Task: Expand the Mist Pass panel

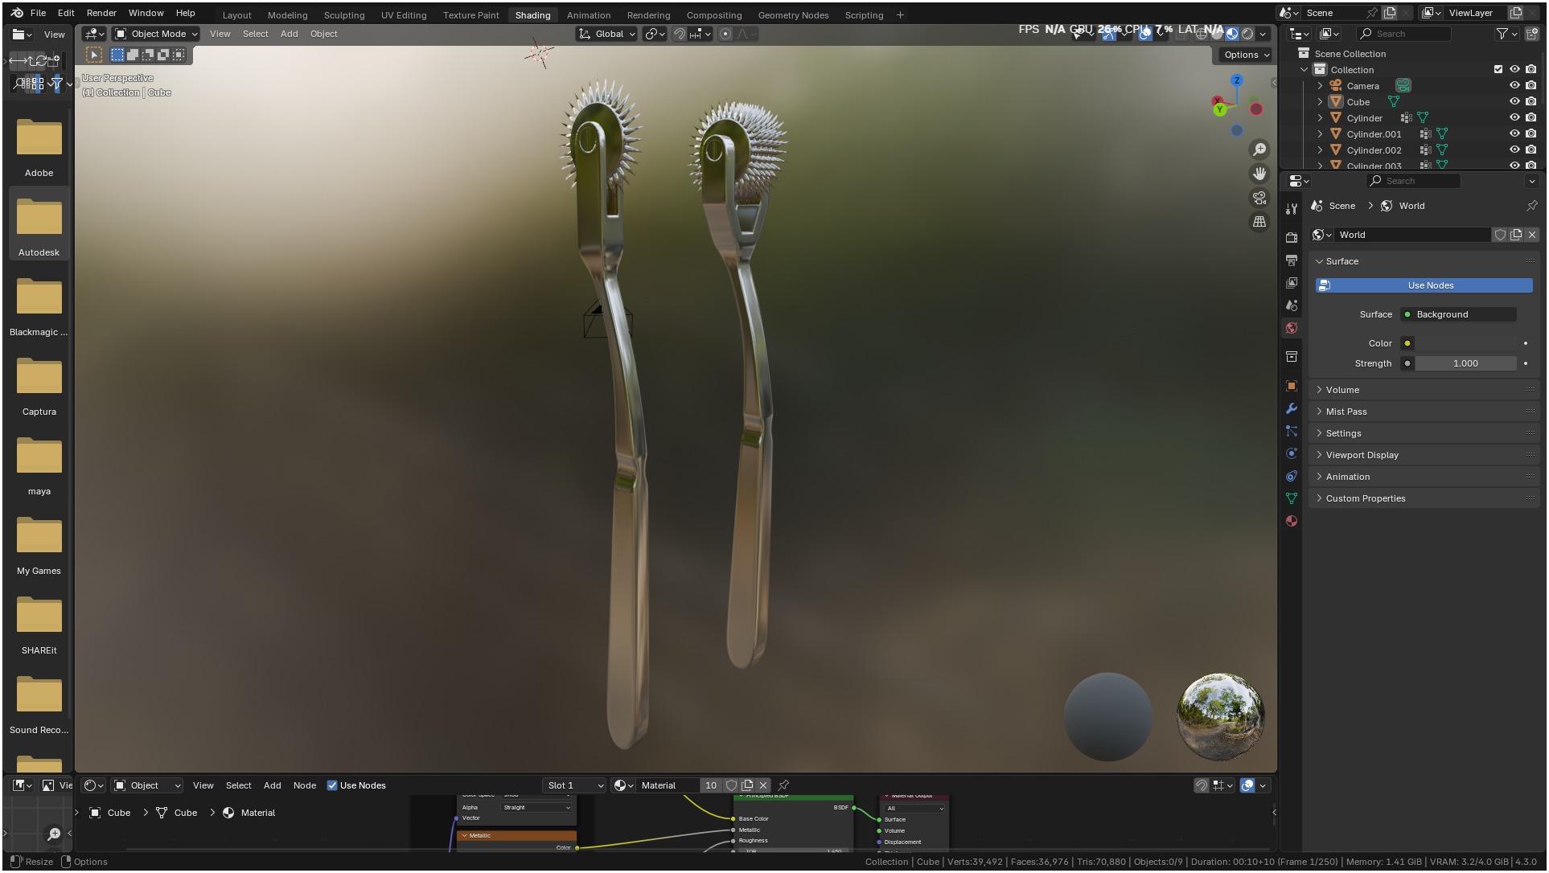Action: (x=1346, y=412)
